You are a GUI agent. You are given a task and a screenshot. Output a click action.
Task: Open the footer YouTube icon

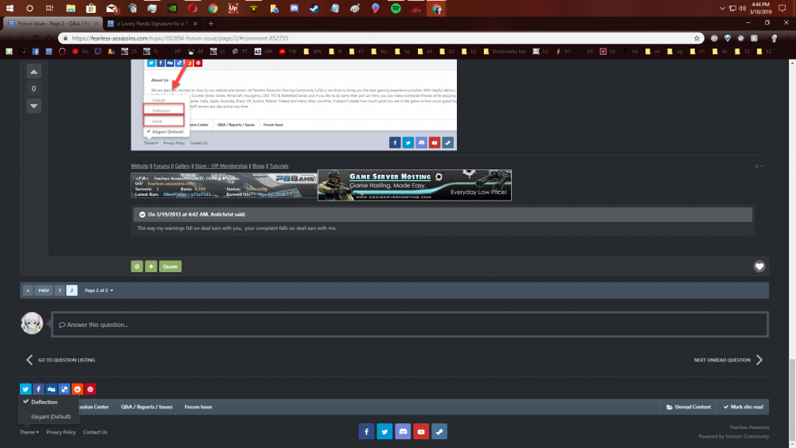coord(421,432)
